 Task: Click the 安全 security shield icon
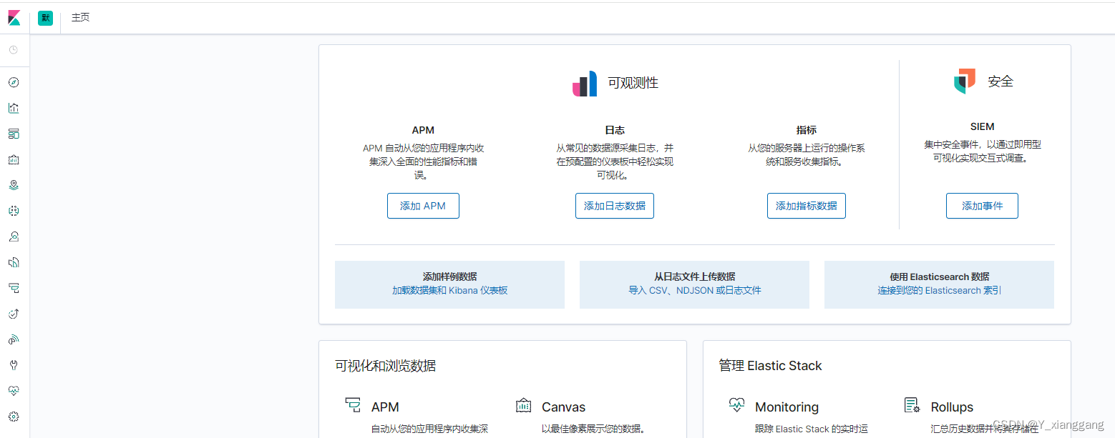point(964,81)
